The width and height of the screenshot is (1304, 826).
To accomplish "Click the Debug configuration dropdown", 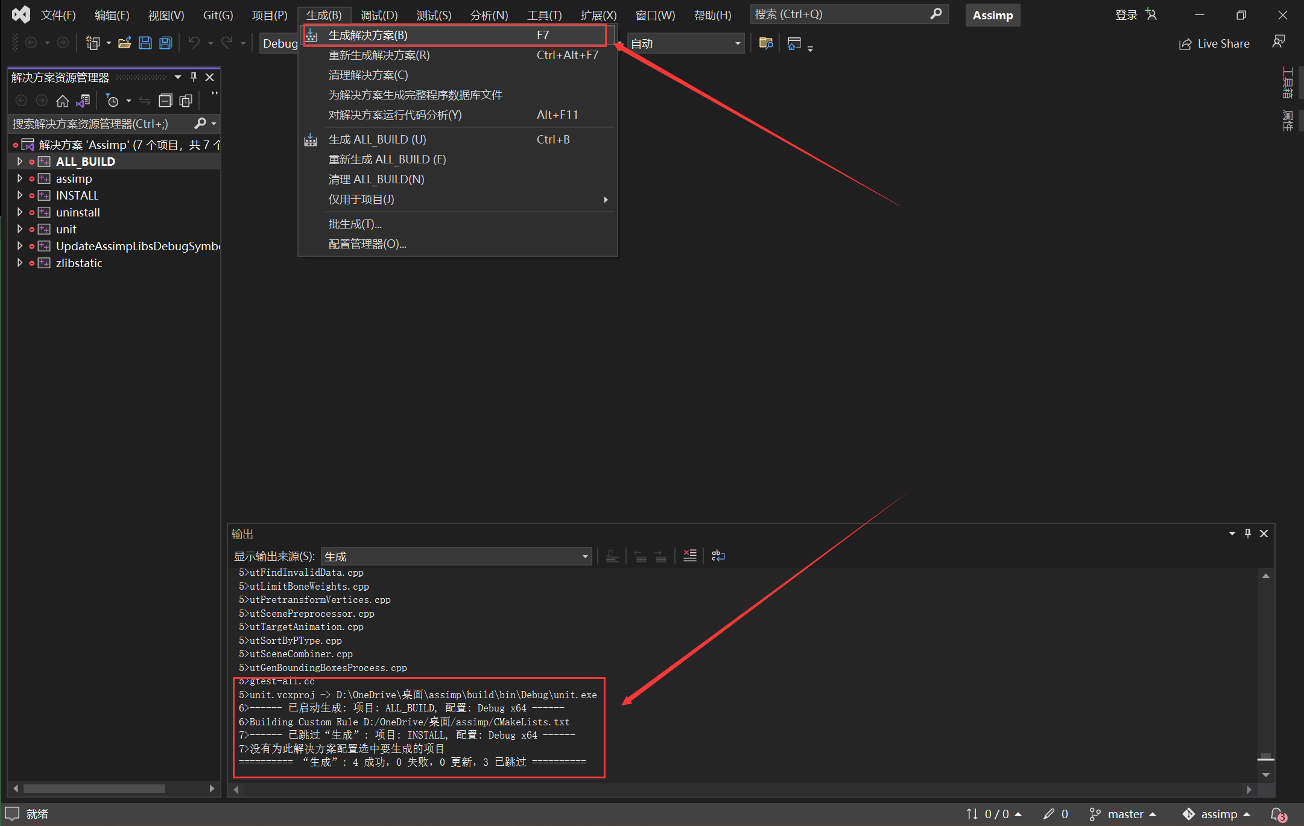I will pos(279,44).
